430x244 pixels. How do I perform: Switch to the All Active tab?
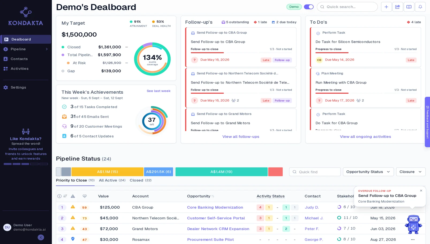[x=112, y=180]
